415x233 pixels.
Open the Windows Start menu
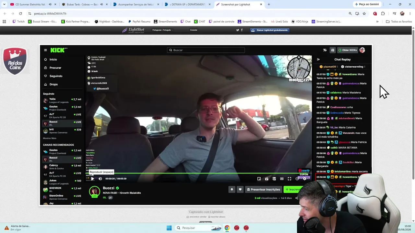tap(169, 228)
